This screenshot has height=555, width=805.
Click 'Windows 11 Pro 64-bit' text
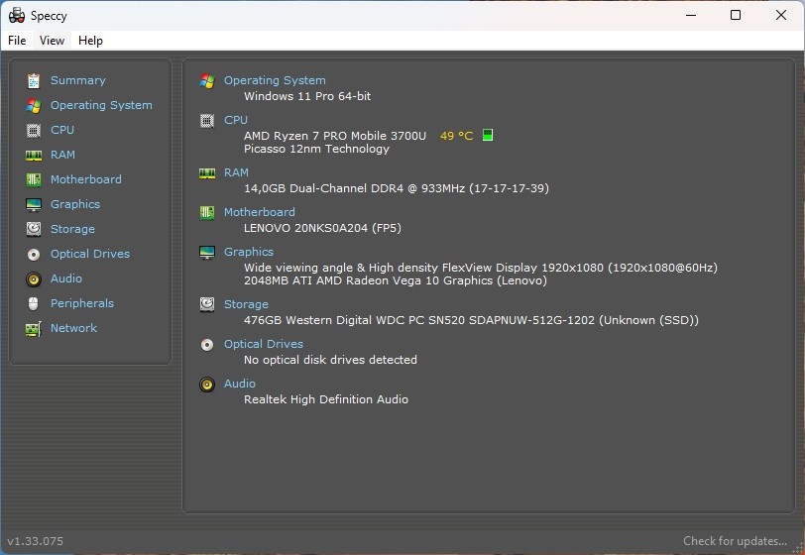pyautogui.click(x=307, y=96)
